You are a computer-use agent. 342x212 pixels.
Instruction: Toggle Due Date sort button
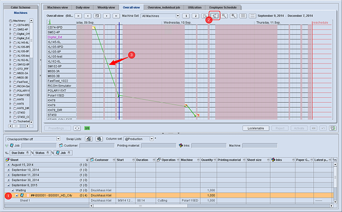[x=20, y=153]
